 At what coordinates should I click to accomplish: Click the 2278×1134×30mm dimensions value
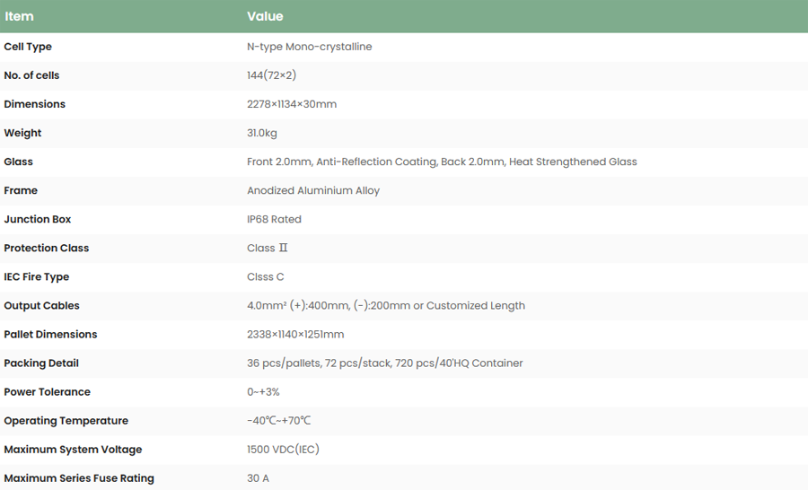[292, 104]
